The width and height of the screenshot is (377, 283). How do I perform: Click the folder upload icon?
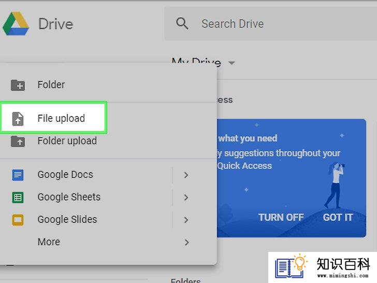click(18, 141)
